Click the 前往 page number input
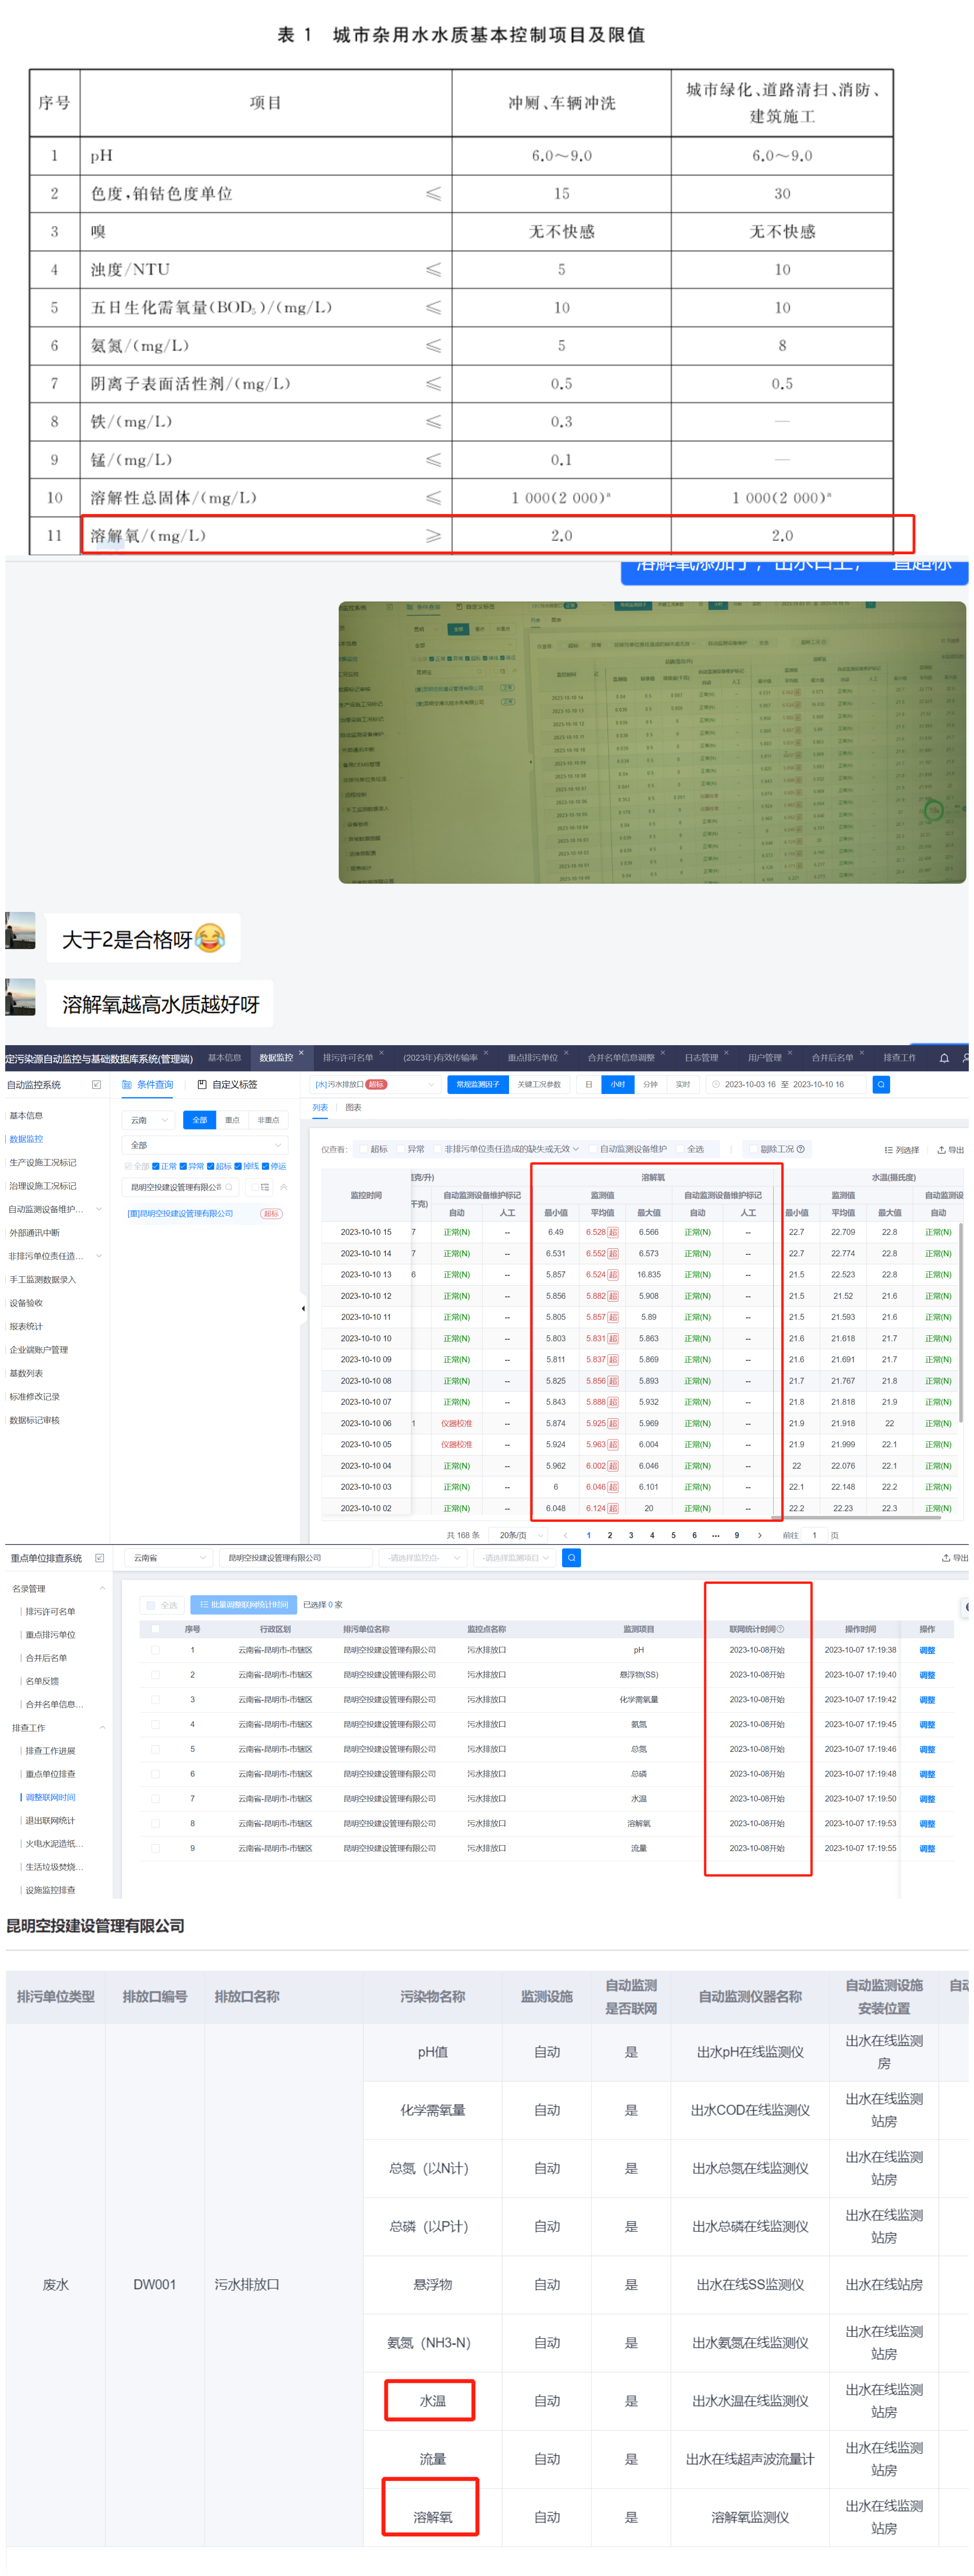Screen dimensions: 974x2576 click(x=814, y=1535)
